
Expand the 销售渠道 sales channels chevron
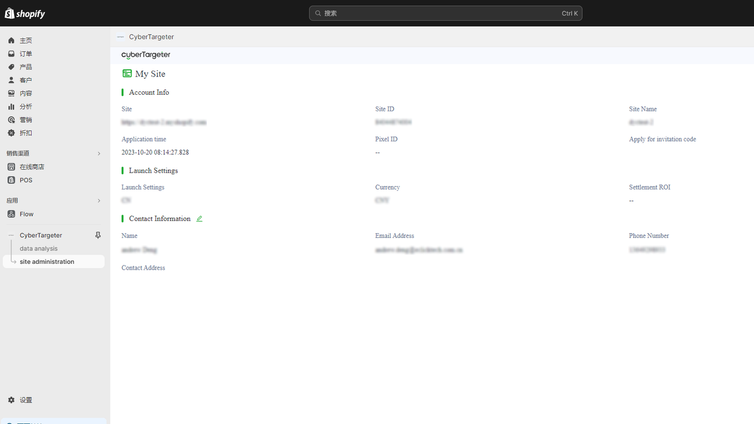[99, 154]
